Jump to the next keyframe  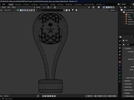coord(52,96)
